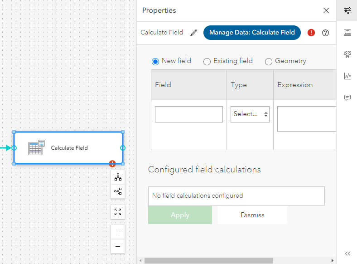Open the chart statistics icon in sidebar

click(347, 76)
